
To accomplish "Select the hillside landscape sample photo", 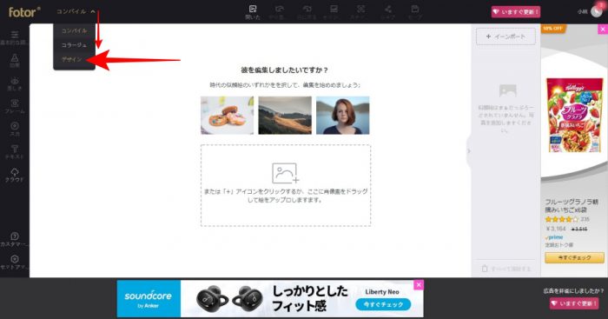I will (x=285, y=116).
